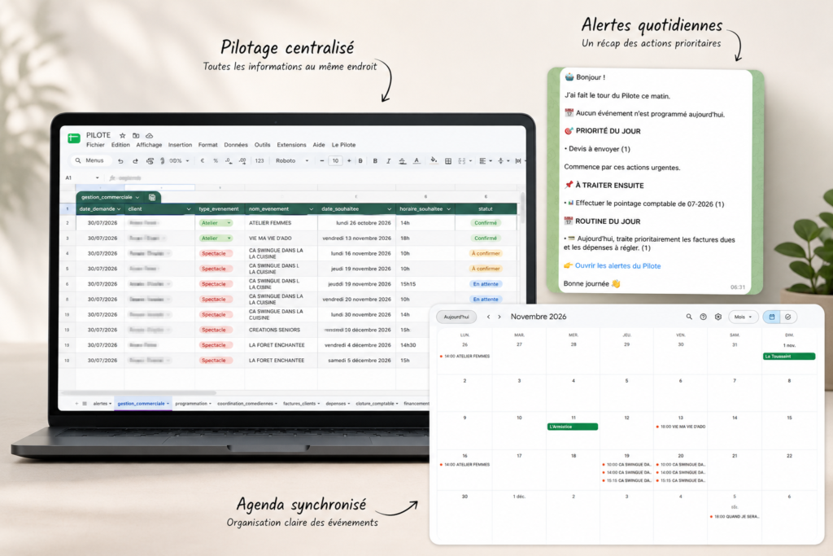Pick the fill color tool
Viewport: 833px width, 556px height.
434,160
